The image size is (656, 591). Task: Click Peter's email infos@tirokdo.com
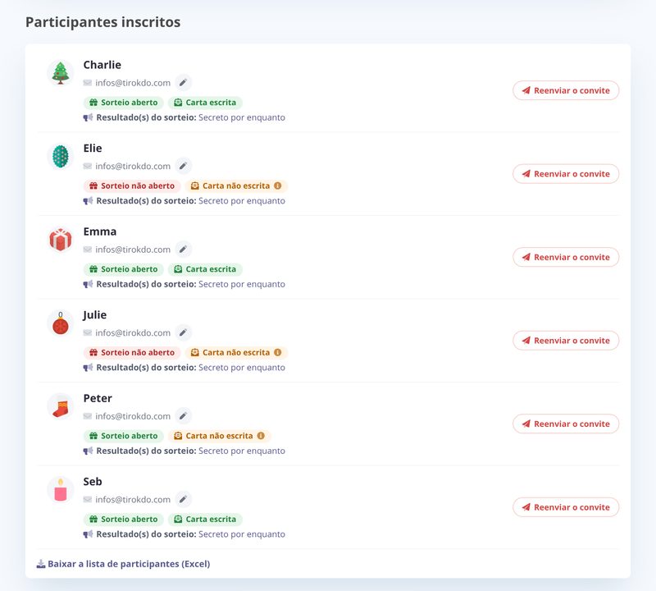point(133,416)
